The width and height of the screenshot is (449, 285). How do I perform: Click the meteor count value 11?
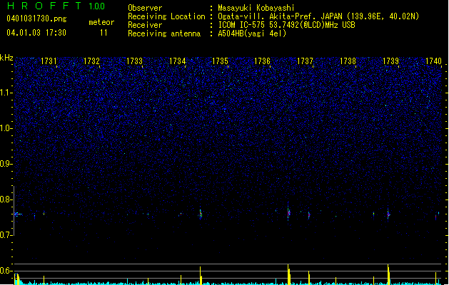point(104,33)
